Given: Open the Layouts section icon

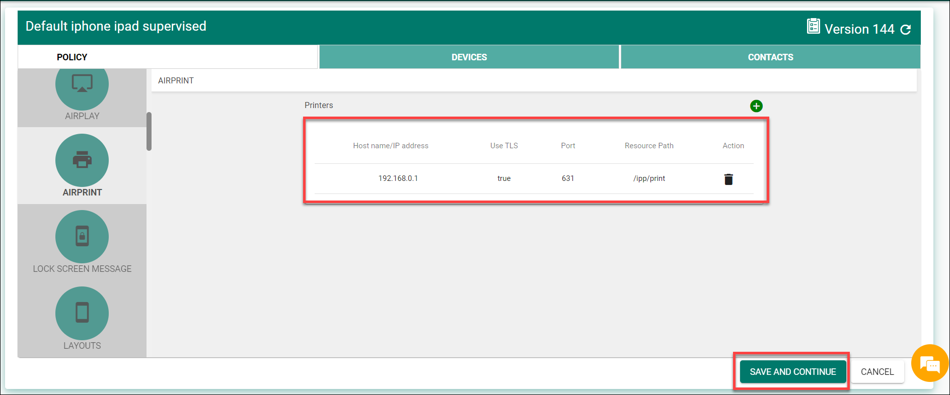Looking at the screenshot, I should [82, 313].
